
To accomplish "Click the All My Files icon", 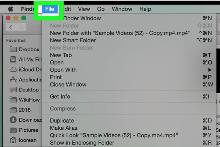I will [13, 59].
